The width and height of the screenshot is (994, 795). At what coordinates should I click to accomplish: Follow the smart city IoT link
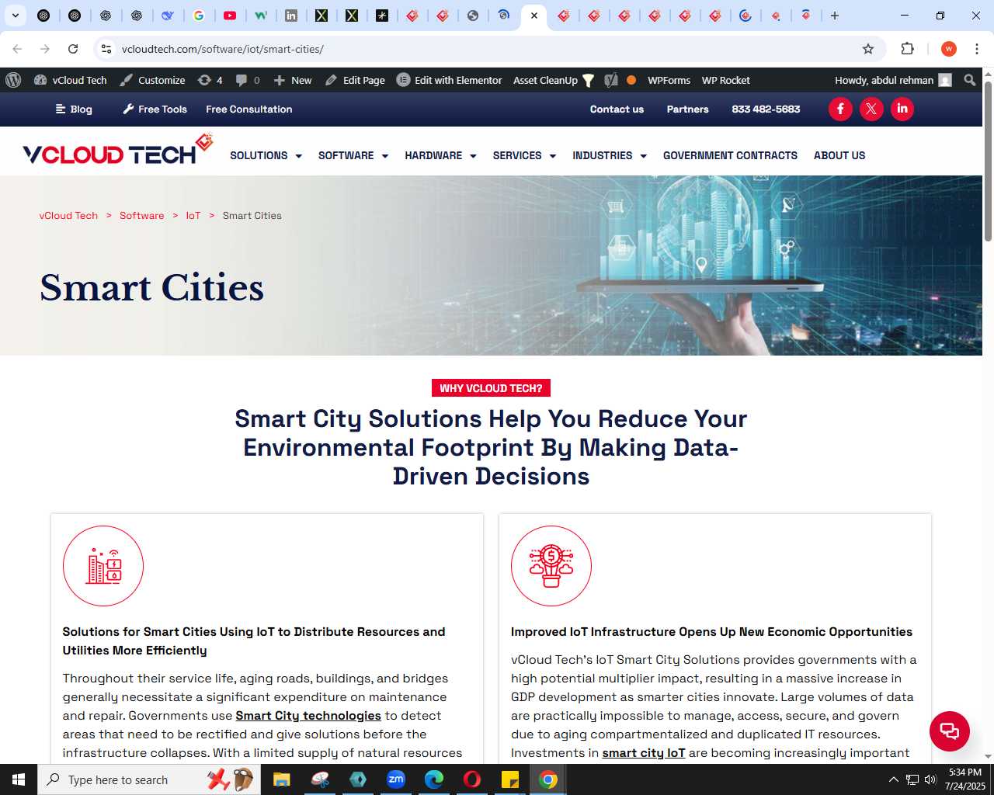644,753
